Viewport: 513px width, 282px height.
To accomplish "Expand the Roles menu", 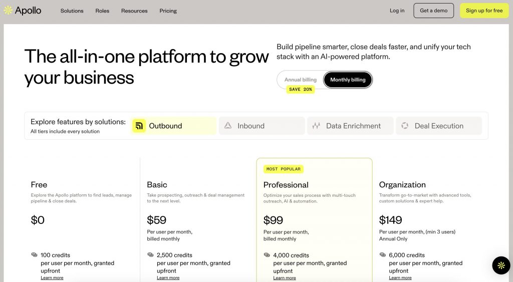I will [x=102, y=11].
